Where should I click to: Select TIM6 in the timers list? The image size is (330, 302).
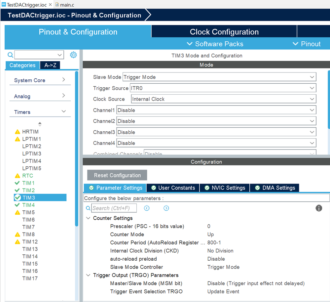click(28, 220)
